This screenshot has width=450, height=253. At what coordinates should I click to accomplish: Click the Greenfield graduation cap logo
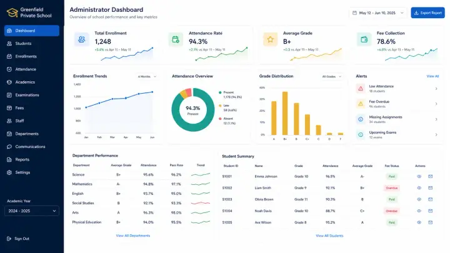point(12,12)
